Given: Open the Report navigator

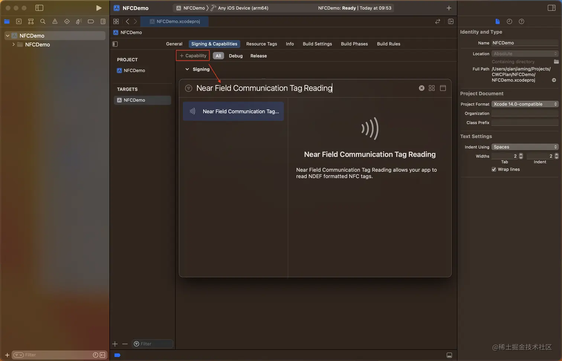Looking at the screenshot, I should coord(103,22).
